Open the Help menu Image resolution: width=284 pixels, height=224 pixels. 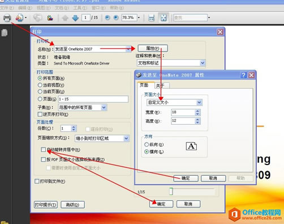tap(117, 8)
